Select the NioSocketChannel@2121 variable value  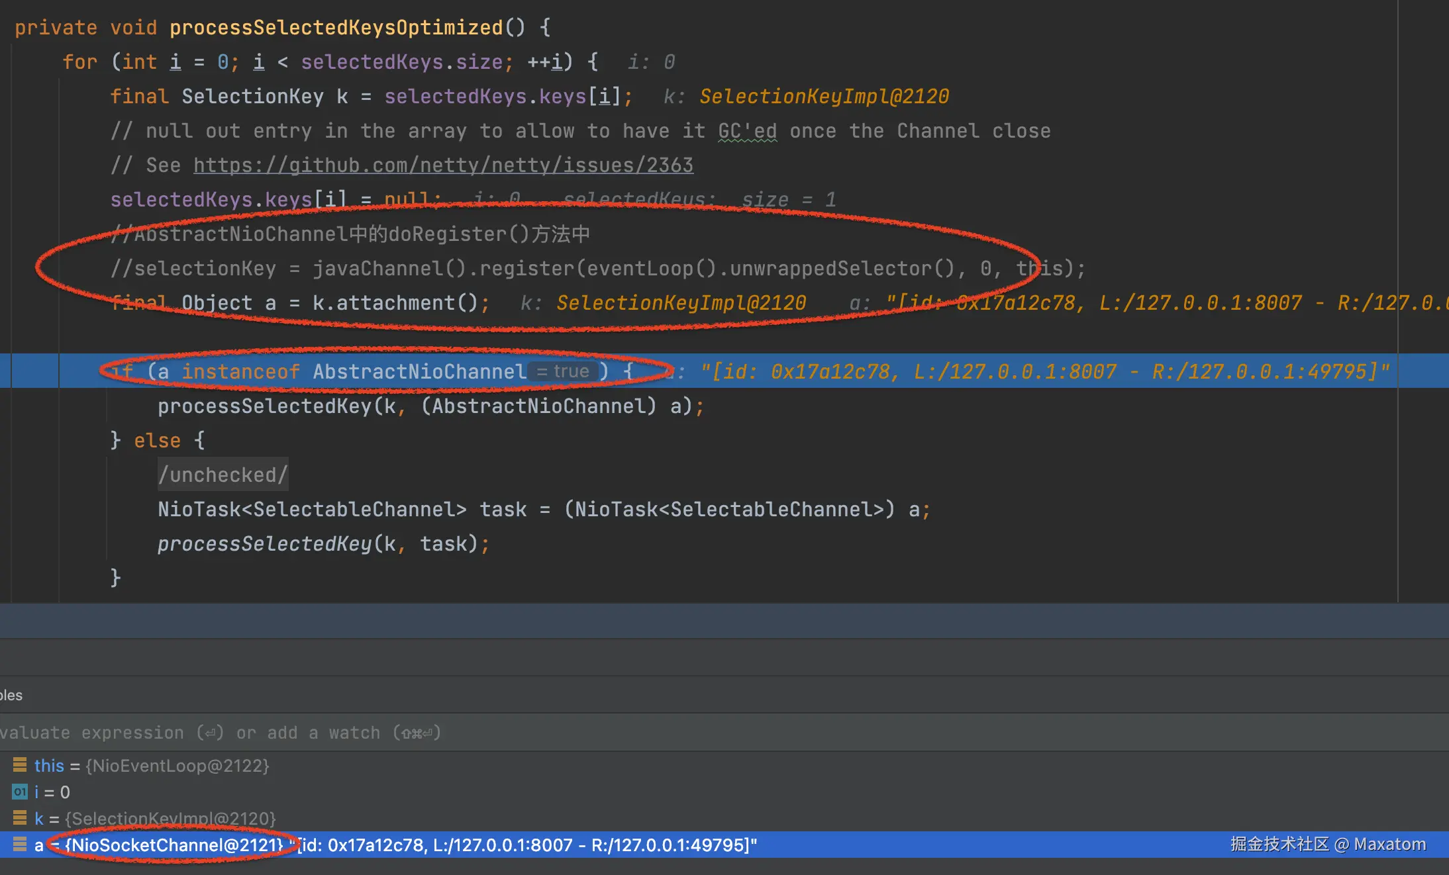tap(174, 845)
